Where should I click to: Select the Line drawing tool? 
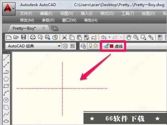coord(6,57)
